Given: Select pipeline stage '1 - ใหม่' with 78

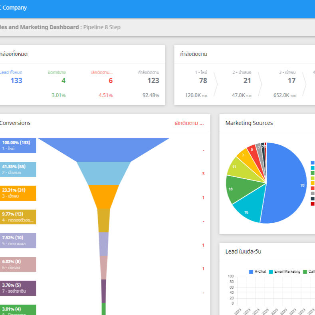Looking at the screenshot, I should tap(203, 81).
